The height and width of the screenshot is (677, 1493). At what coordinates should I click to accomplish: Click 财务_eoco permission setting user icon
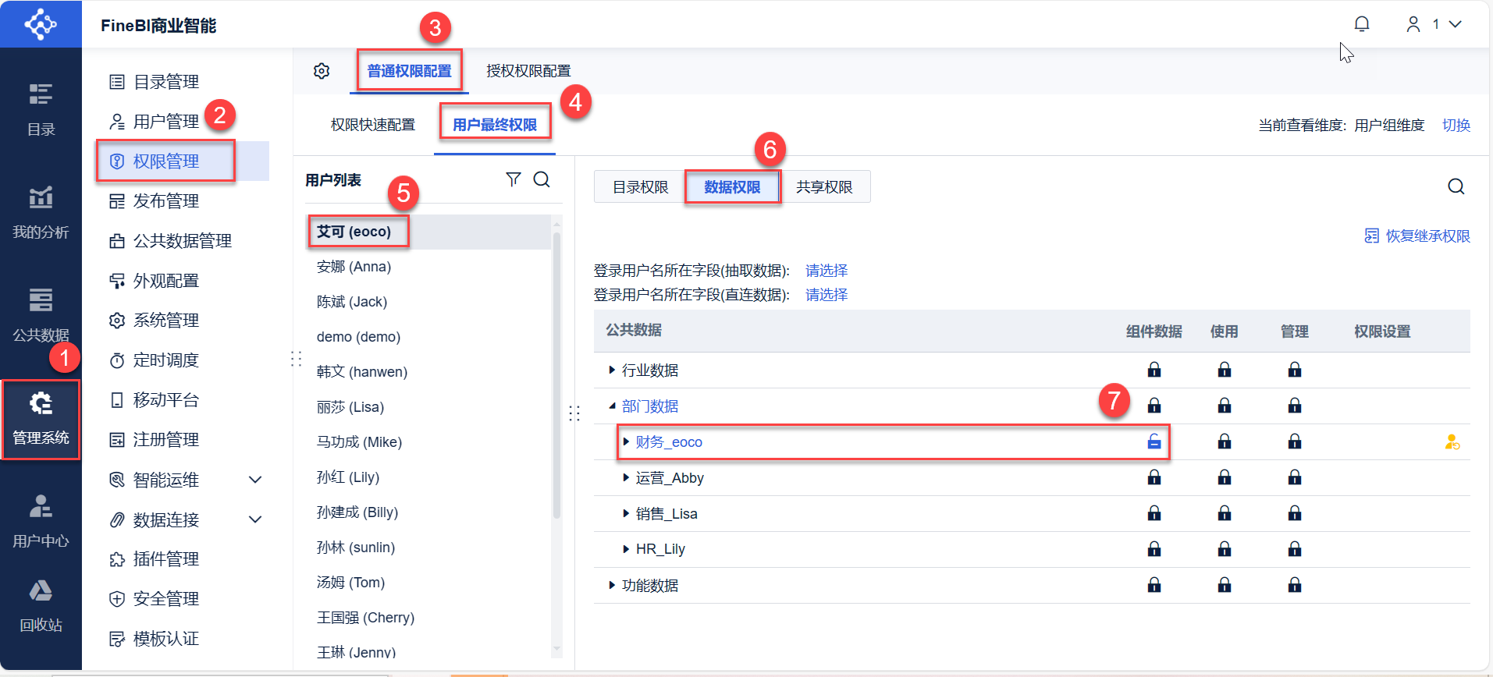coord(1452,442)
